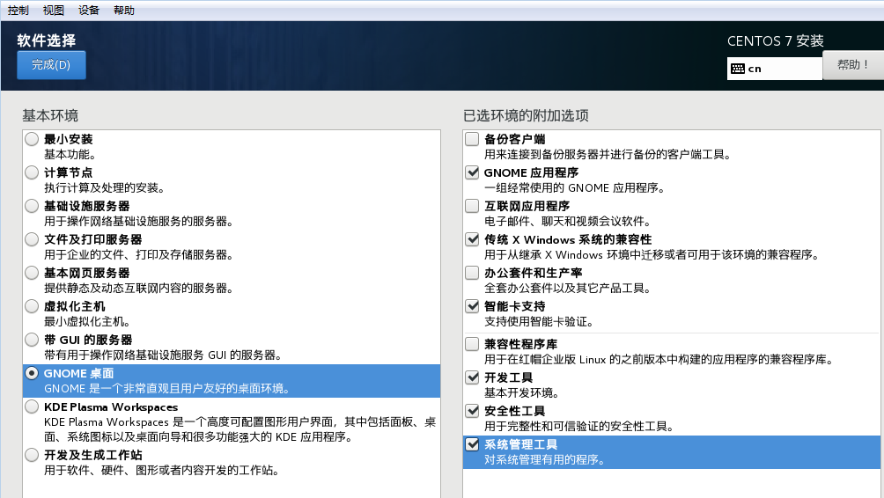Click the text 带有用于操作网络基础设施服务 GUI 的服务器。

(163, 355)
